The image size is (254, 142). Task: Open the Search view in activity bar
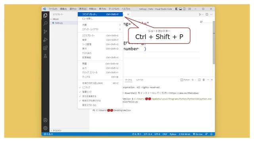pyautogui.click(x=45, y=23)
